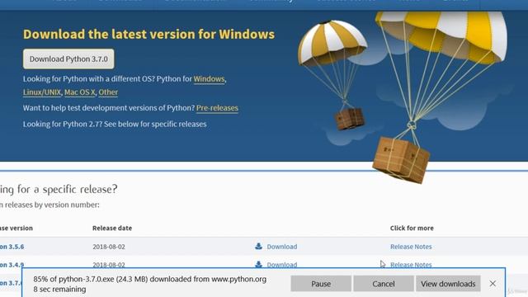
Task: Open the Python 3.5.6 release version link
Action: click(12, 247)
